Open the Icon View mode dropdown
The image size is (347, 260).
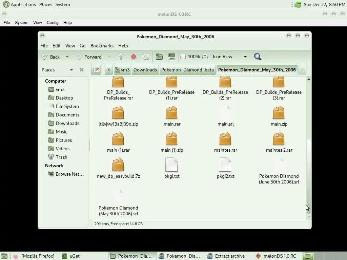click(229, 57)
